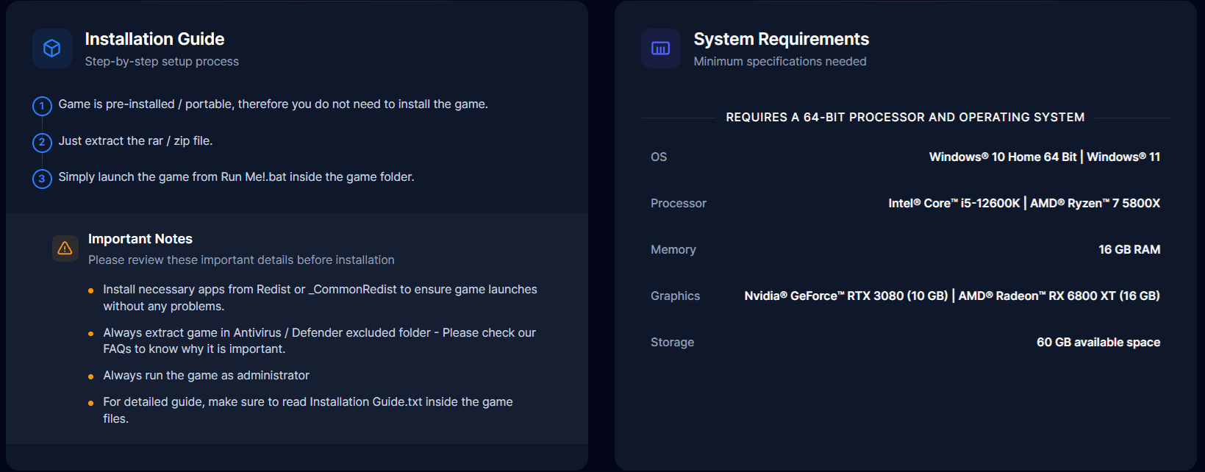The image size is (1205, 472).
Task: Click the Redist or _CommonRedist note
Action: pos(321,298)
